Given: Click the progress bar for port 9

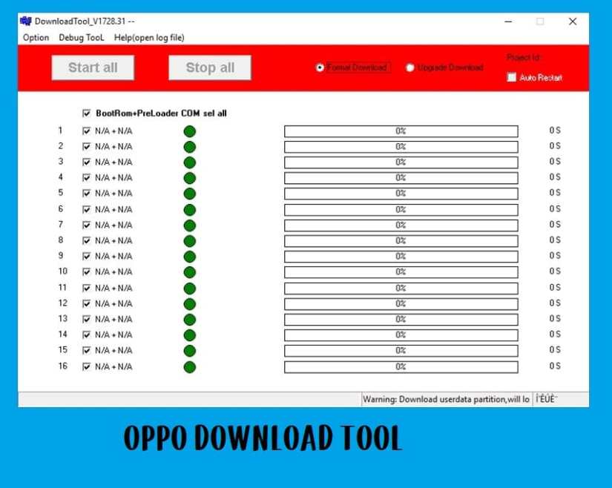Looking at the screenshot, I should 401,257.
